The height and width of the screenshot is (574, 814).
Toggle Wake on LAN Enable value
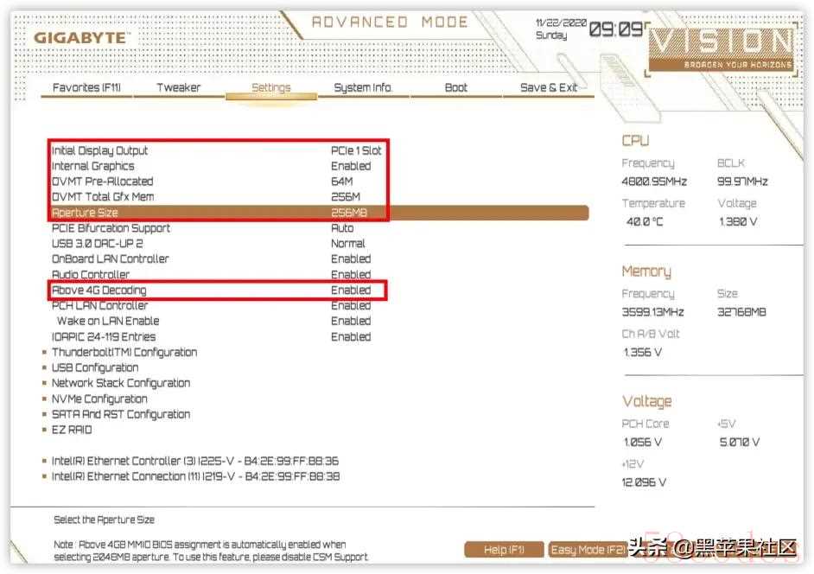[x=351, y=321]
